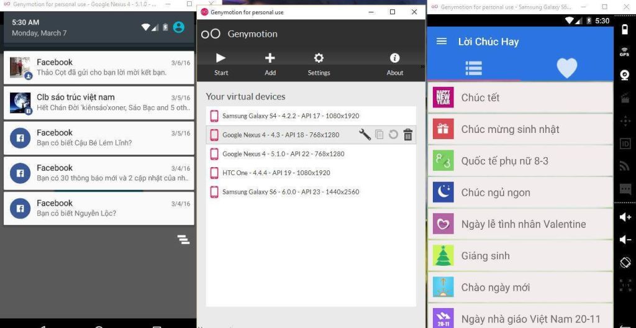Switch to the favorites heart tab

coord(566,68)
